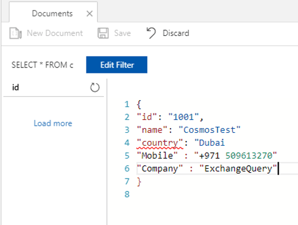
Task: Refresh the id list with the circular arrow
Action: [x=95, y=88]
